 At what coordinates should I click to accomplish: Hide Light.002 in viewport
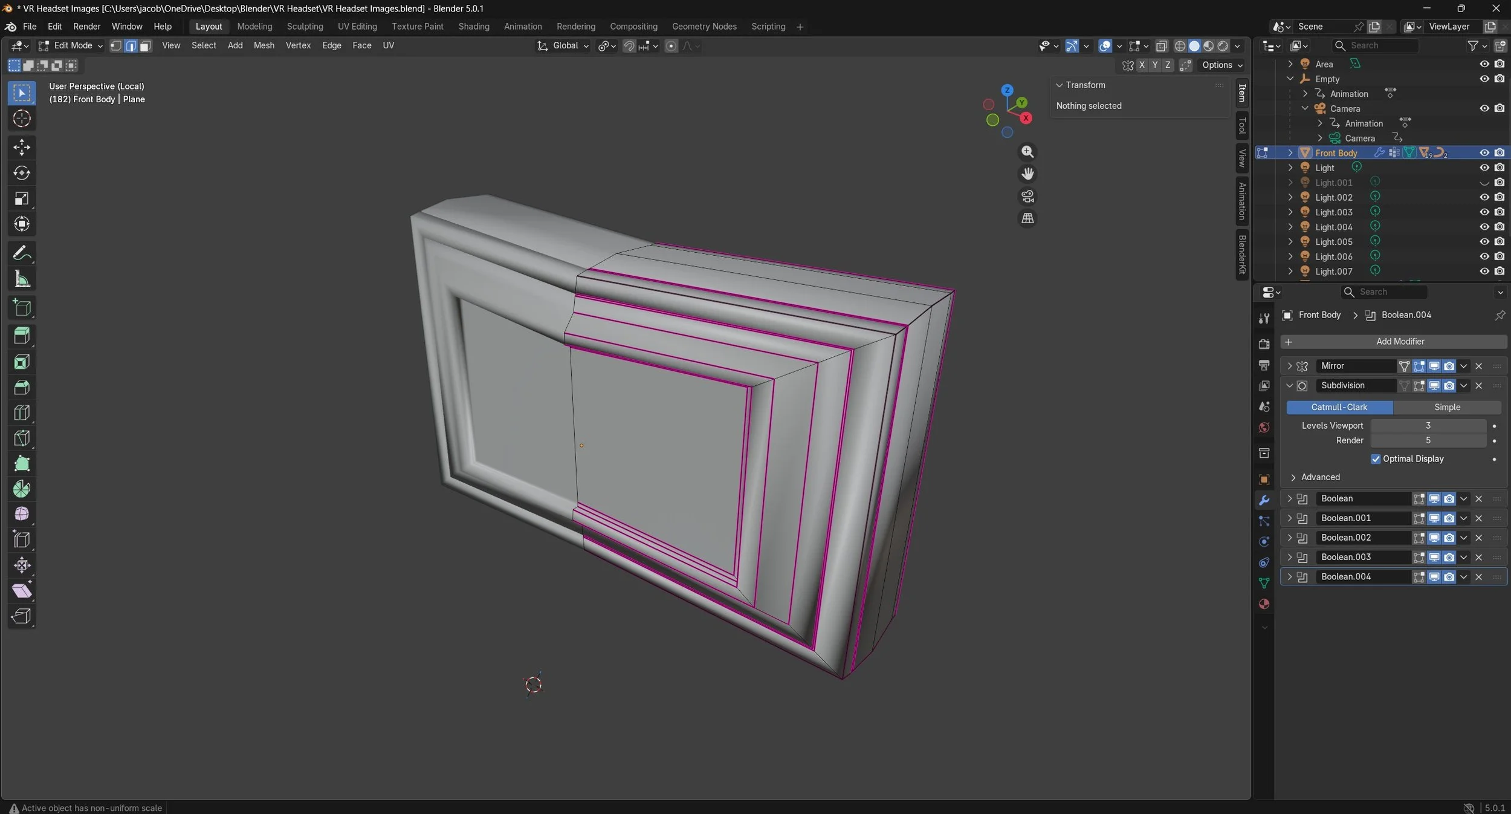coord(1484,197)
